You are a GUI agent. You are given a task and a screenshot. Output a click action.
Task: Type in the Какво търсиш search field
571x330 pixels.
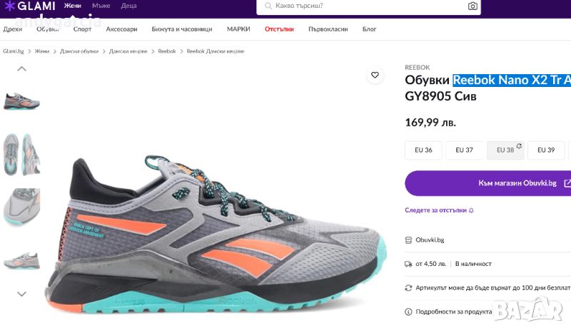pos(364,6)
